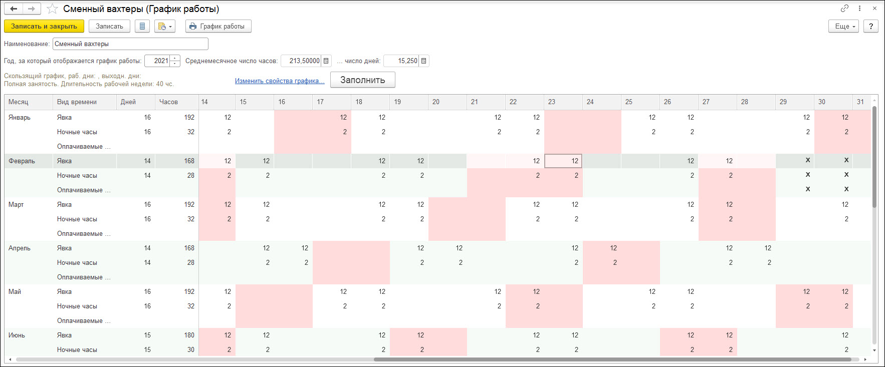The image size is (885, 367).
Task: Open the Еще dropdown menu
Action: pyautogui.click(x=844, y=26)
